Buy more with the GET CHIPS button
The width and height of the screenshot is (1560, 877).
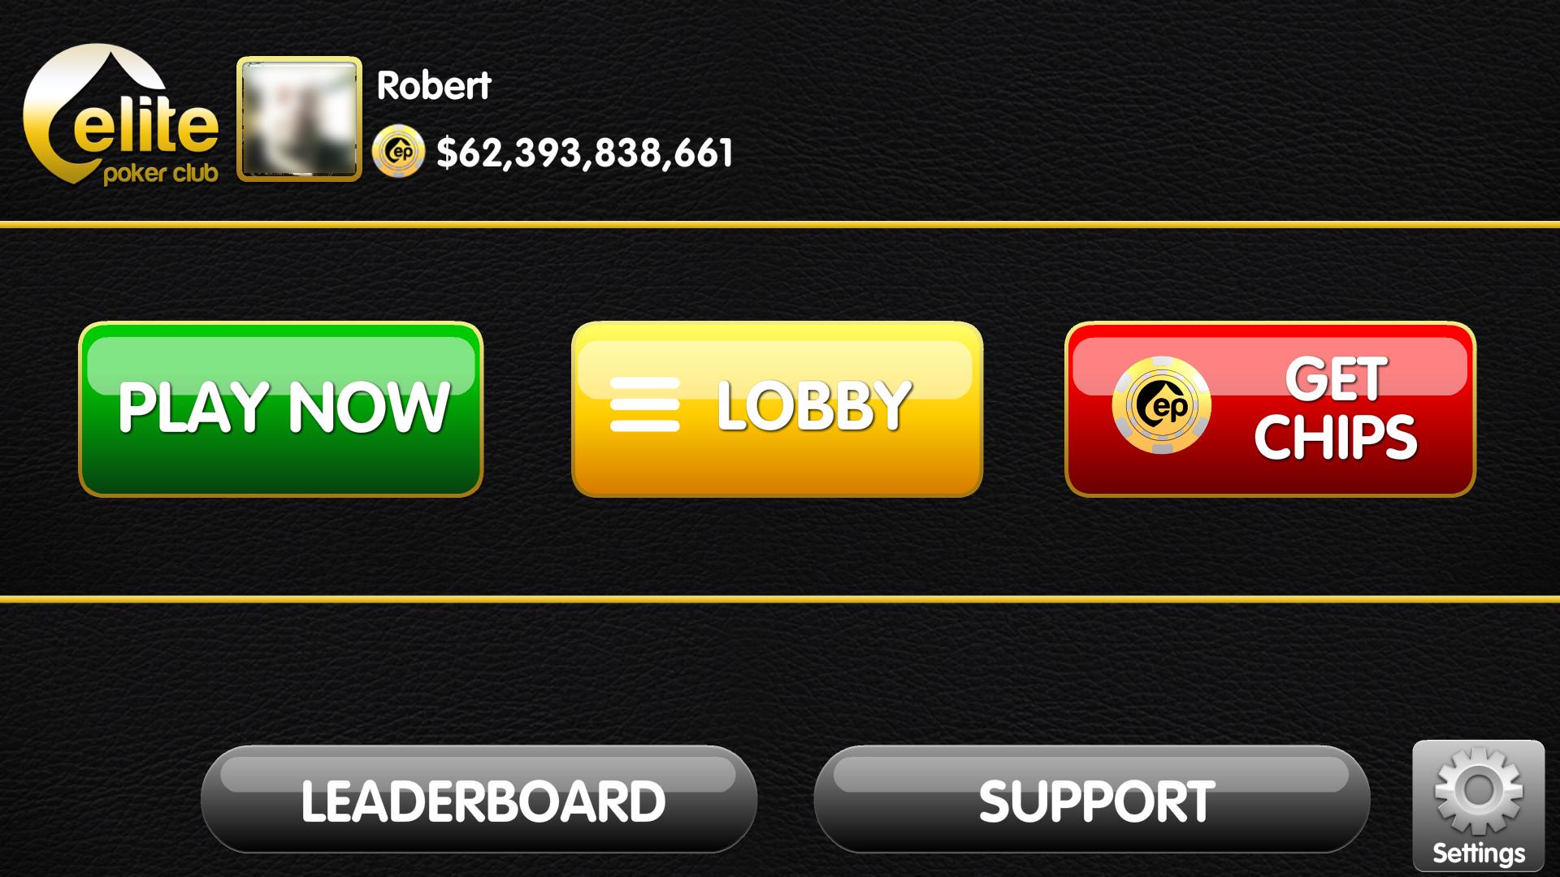click(x=1270, y=409)
